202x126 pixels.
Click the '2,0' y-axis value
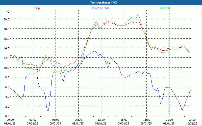7,106
